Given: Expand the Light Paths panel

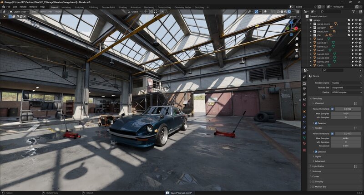Looking at the screenshot, I should [x=321, y=166].
